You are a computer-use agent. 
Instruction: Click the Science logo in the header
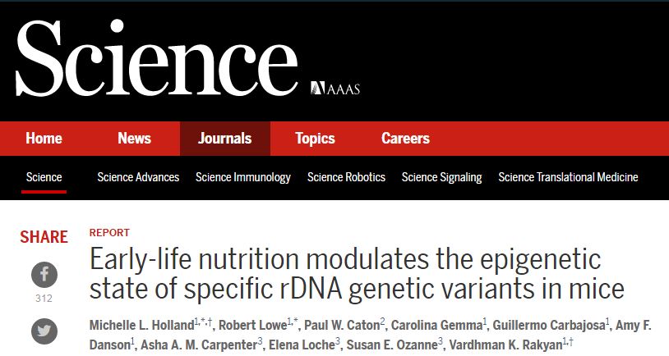coord(157,58)
